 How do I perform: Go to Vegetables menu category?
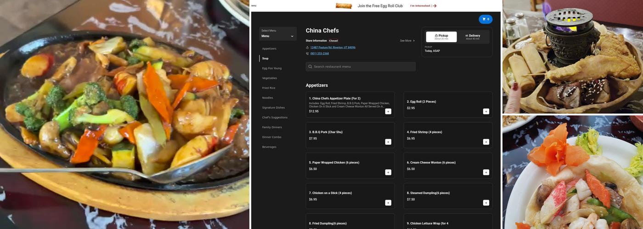coord(270,78)
